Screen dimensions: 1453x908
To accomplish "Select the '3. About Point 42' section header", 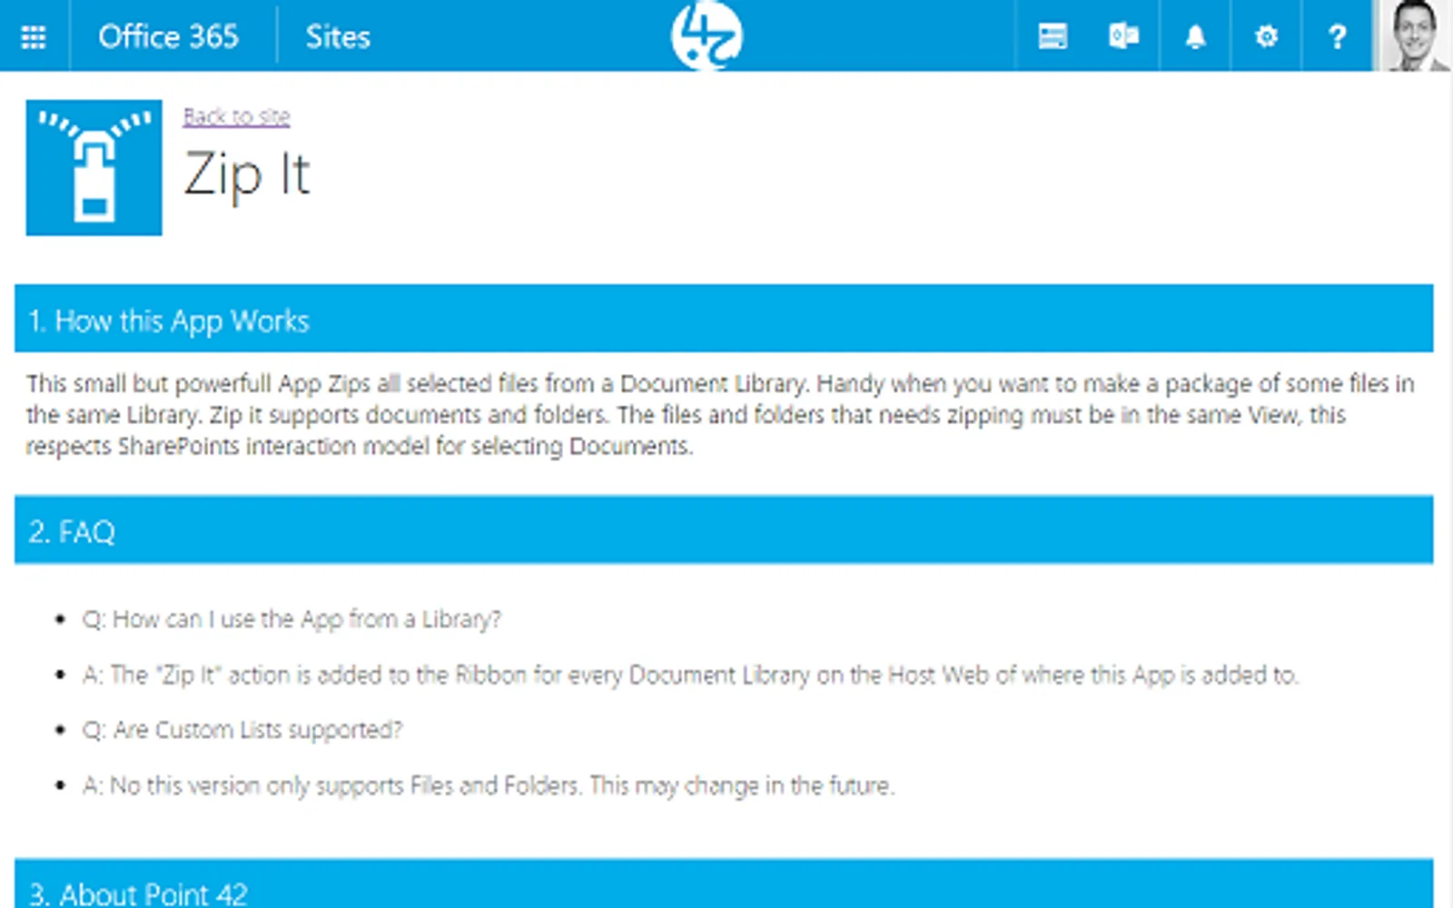I will 724,883.
